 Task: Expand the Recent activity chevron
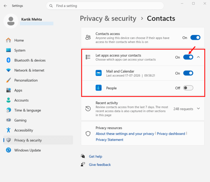click(x=198, y=108)
